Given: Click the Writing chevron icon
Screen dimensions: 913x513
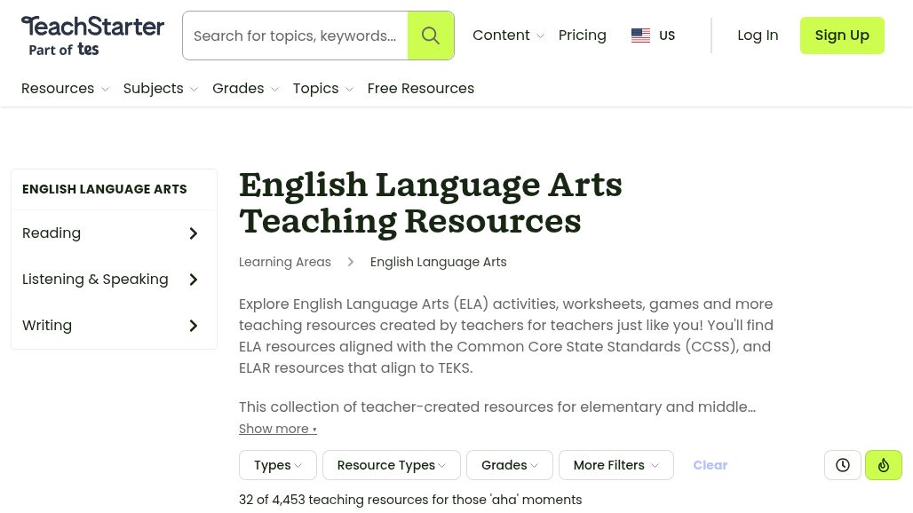Looking at the screenshot, I should 193,325.
